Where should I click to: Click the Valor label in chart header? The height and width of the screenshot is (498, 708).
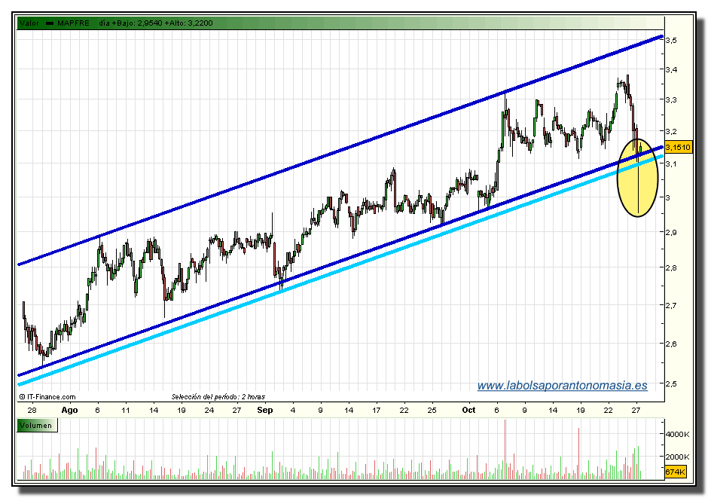(29, 23)
